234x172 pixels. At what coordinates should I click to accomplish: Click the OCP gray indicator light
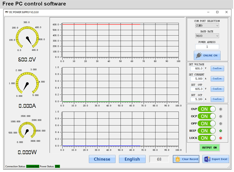coord(220,116)
